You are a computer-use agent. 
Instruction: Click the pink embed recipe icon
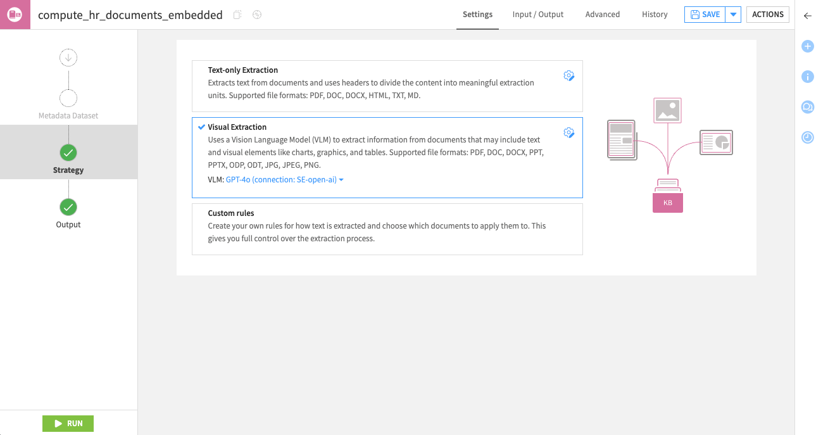(15, 15)
